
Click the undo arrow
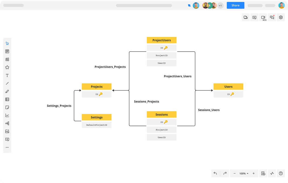tap(215, 174)
